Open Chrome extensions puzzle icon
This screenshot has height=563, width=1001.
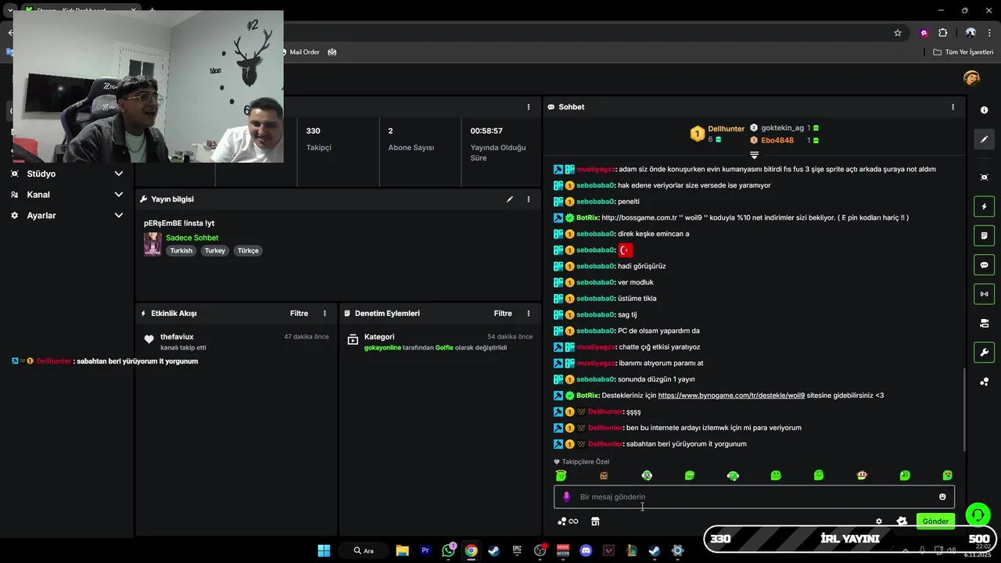point(942,33)
